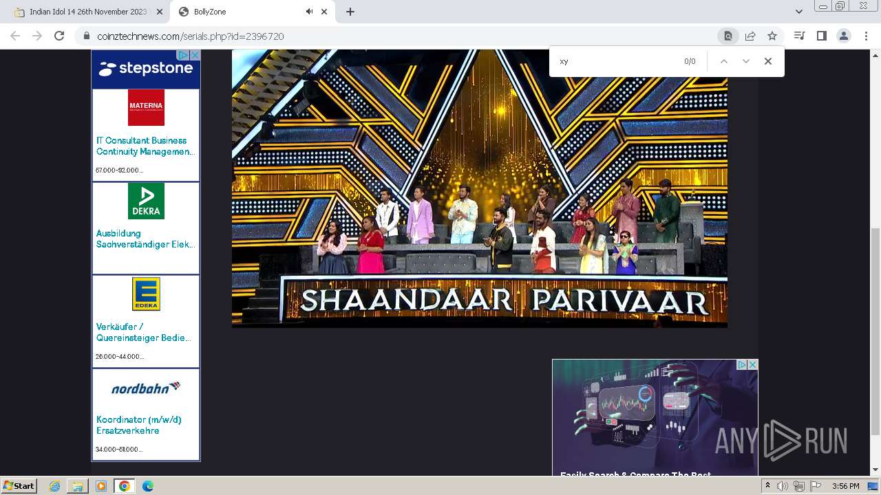The image size is (881, 495).
Task: Go to previous find result
Action: 724,61
